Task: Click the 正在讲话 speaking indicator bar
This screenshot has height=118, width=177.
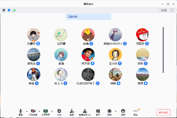Action: coord(88,17)
